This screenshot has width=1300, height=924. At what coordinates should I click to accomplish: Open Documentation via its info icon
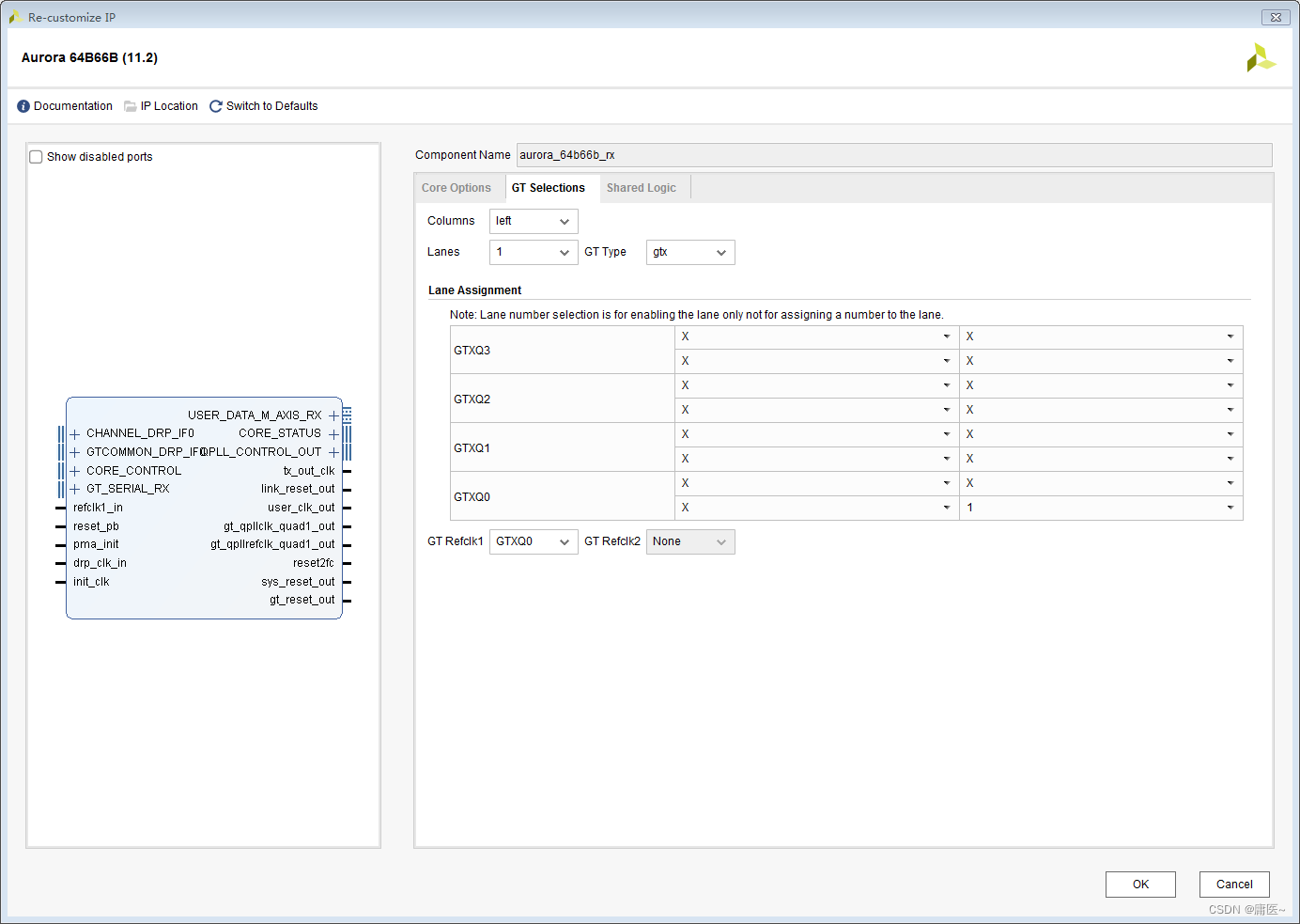tap(23, 106)
